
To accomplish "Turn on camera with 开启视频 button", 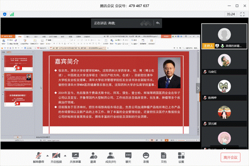I will (56, 157).
